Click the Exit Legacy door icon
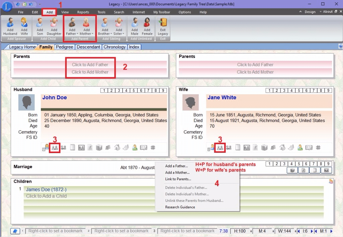Screen dimensions: 343x237 163,27
